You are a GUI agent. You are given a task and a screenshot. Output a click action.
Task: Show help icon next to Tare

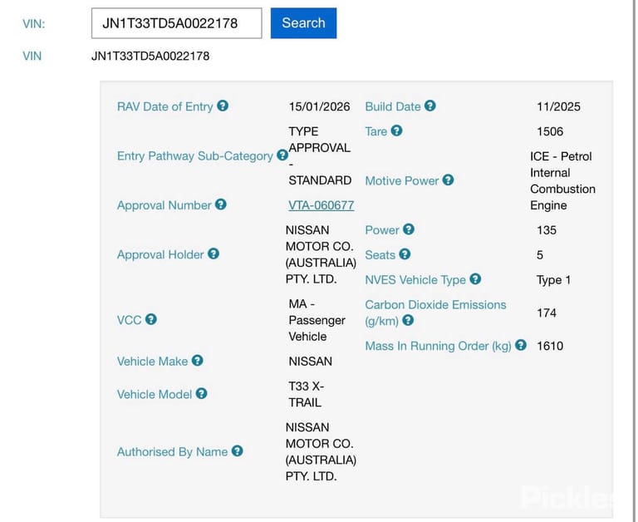coord(397,130)
